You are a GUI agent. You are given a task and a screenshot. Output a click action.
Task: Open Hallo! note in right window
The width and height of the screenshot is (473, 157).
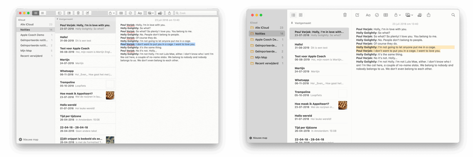[x=319, y=46]
